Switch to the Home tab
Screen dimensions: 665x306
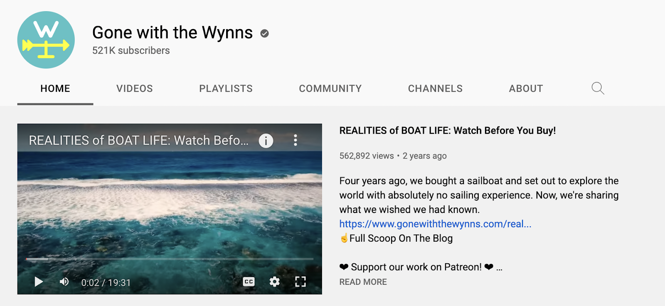[x=55, y=88]
